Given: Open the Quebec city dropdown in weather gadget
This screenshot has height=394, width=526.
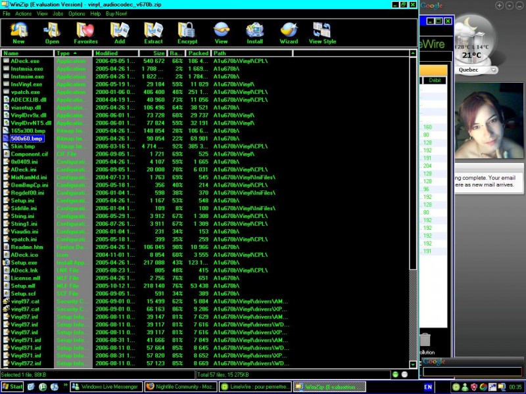Looking at the screenshot, I should 493,70.
